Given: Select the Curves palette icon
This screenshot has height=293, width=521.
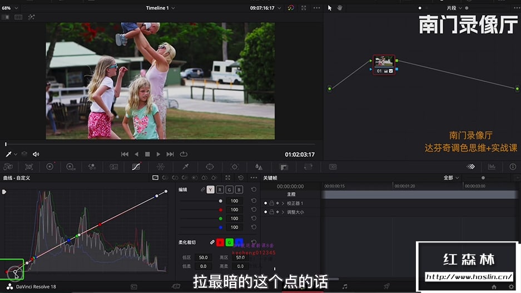Looking at the screenshot, I should [x=136, y=167].
